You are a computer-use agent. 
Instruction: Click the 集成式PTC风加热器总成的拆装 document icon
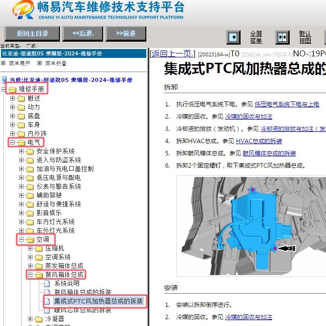coord(47,301)
